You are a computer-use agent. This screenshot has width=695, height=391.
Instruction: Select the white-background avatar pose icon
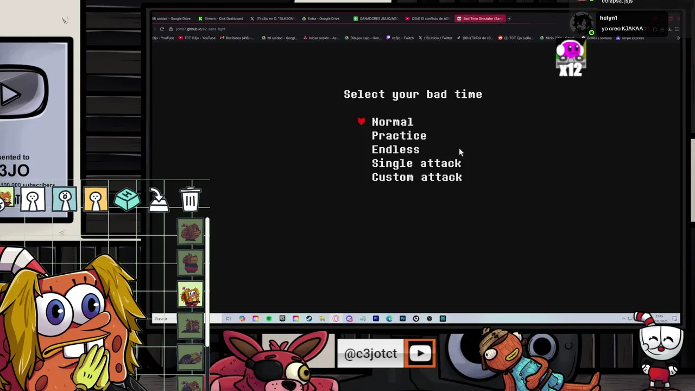33,200
